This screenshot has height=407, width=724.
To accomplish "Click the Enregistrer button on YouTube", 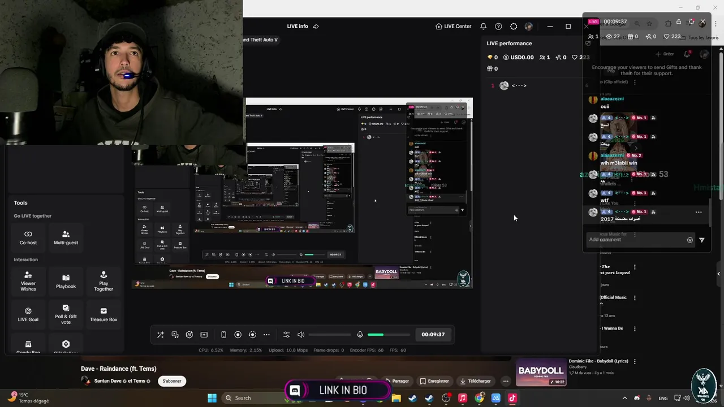I will click(x=434, y=381).
